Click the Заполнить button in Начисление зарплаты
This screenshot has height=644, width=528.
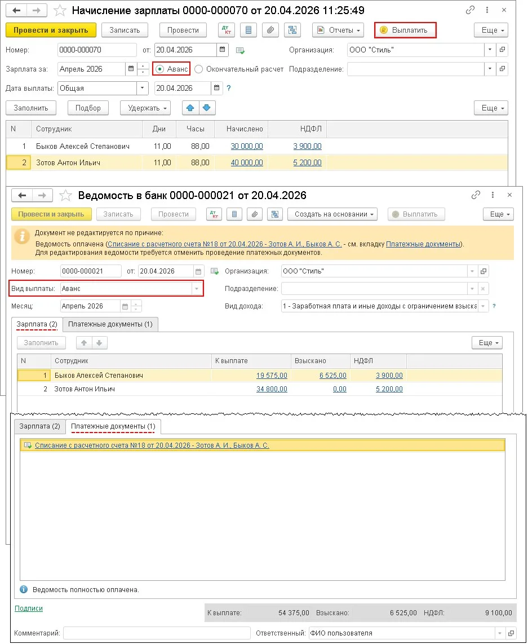[x=31, y=108]
